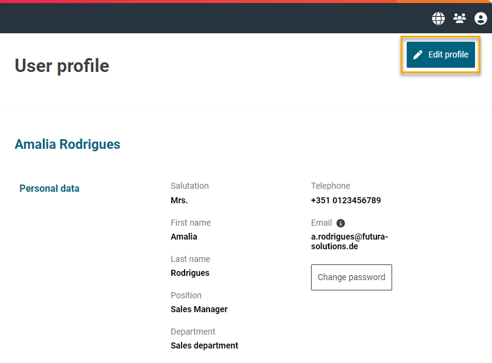Click the salutation value Mrs.
Screen dimensions: 492x363
[x=179, y=200]
